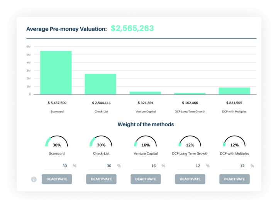The height and width of the screenshot is (208, 278).
Task: Deactivate the Scorecard method
Action: pyautogui.click(x=57, y=179)
